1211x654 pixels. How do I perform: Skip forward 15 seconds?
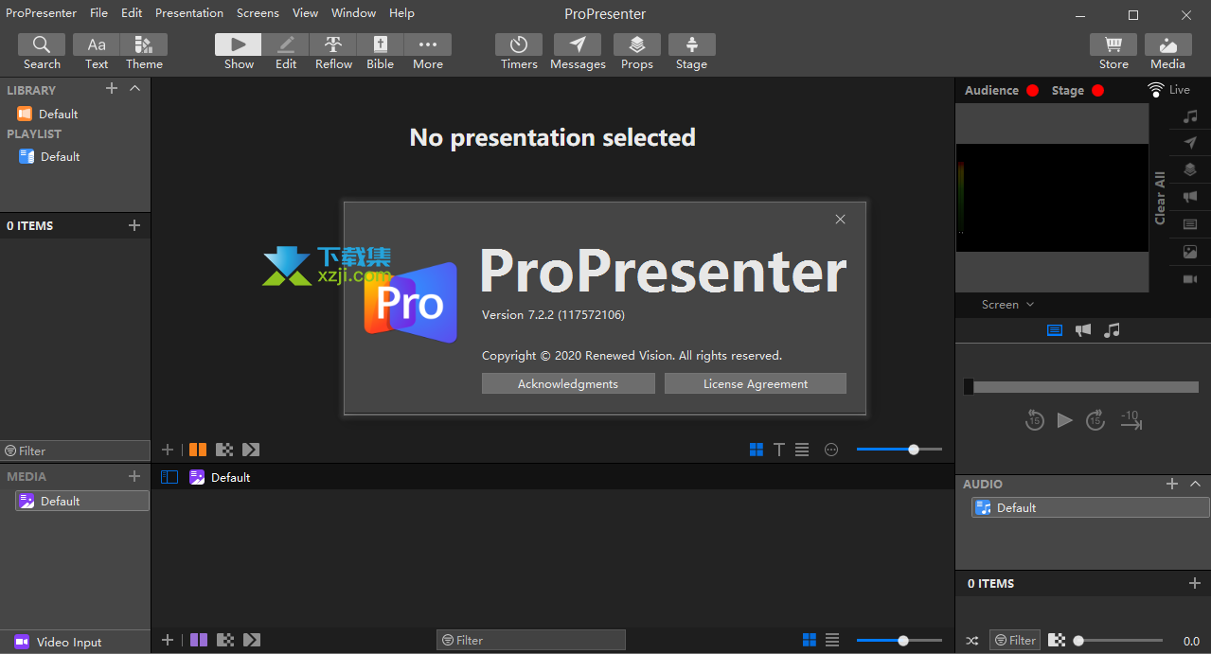(x=1095, y=420)
